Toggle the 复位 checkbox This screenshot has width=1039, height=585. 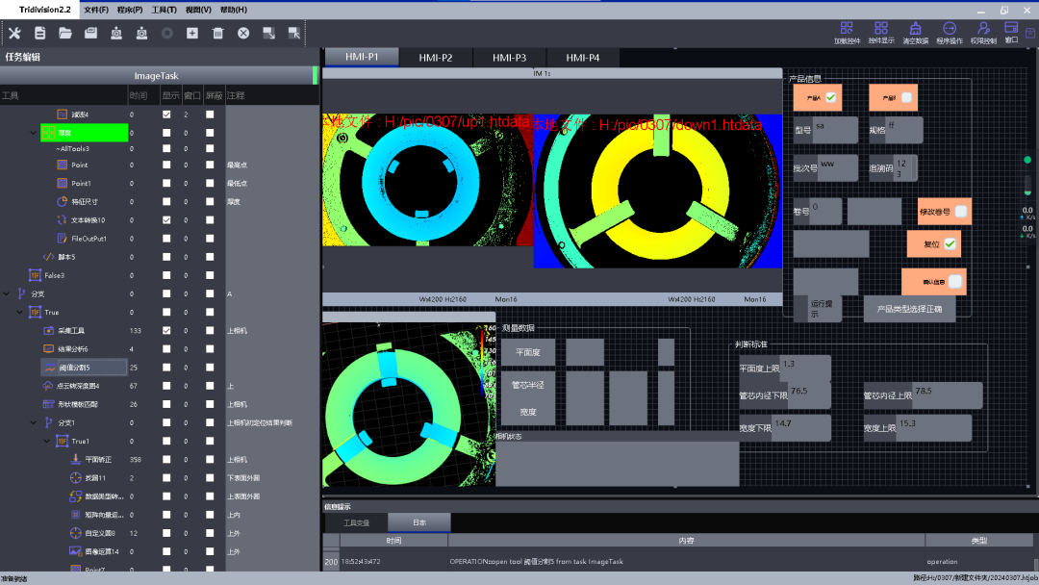(950, 244)
